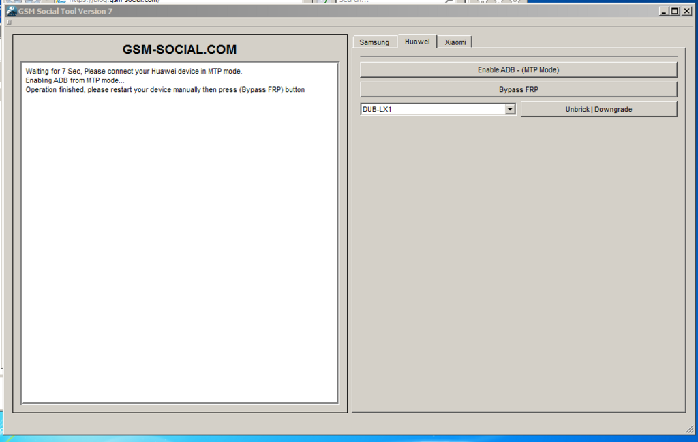Screen dimensions: 698x442
Task: Open the Xiaomi tab
Action: tap(455, 42)
